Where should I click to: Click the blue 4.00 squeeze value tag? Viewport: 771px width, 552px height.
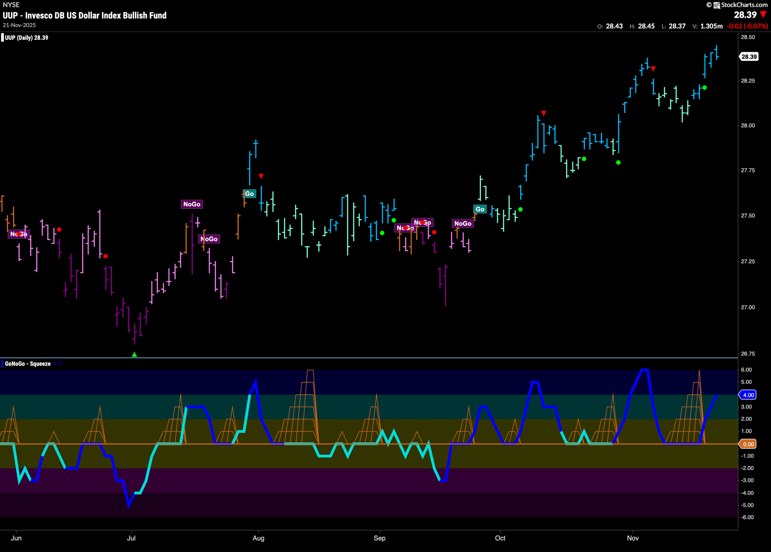748,395
